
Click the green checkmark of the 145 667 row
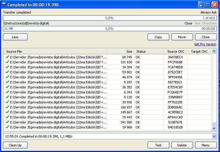pos(7,112)
